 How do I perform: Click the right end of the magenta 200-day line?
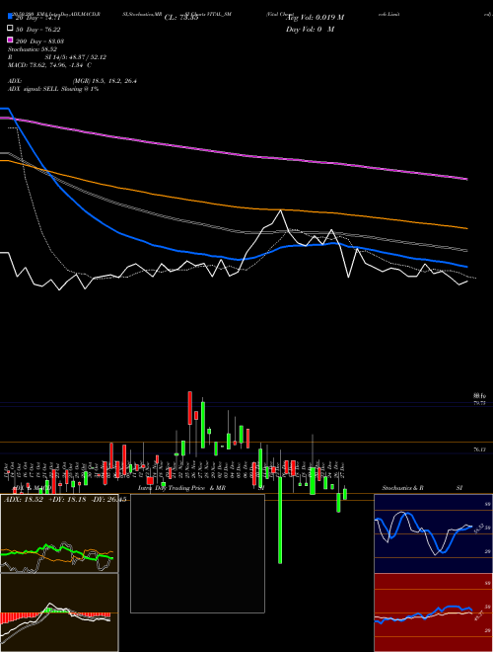pos(466,179)
